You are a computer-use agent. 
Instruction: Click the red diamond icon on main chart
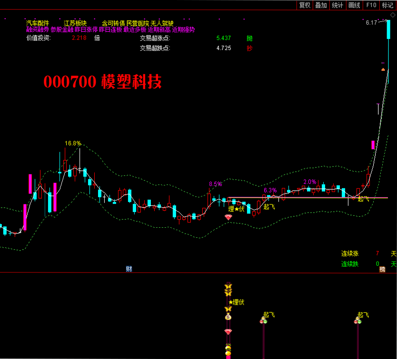coord(228,217)
